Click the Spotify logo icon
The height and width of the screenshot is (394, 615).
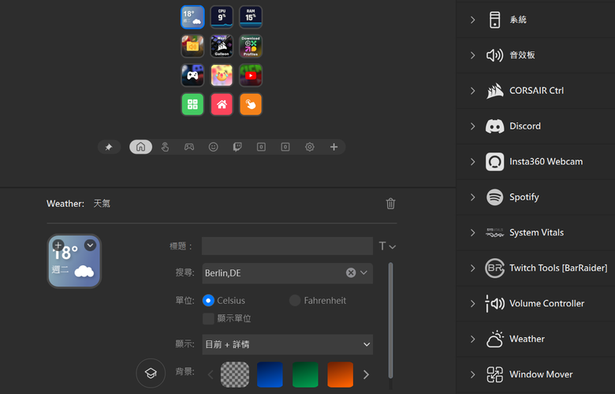pyautogui.click(x=495, y=197)
